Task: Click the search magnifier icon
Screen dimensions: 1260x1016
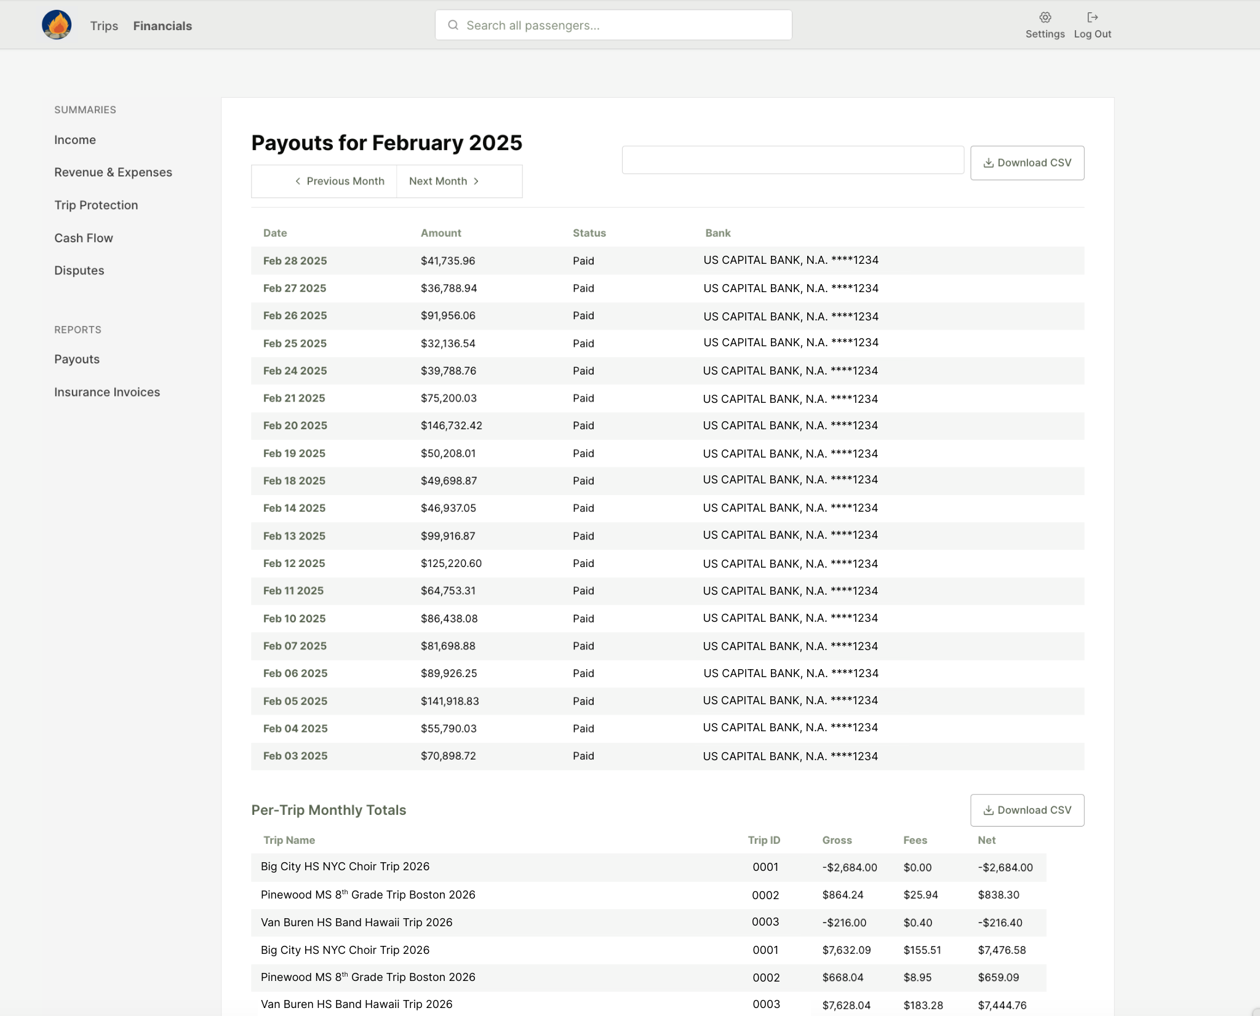Action: point(453,25)
